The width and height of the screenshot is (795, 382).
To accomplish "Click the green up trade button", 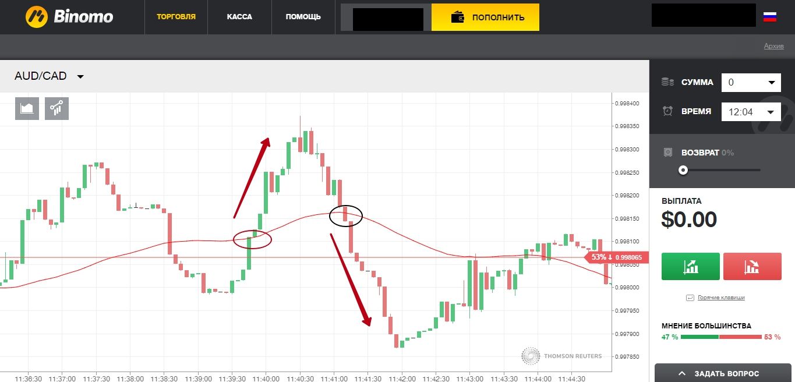I will pyautogui.click(x=691, y=267).
